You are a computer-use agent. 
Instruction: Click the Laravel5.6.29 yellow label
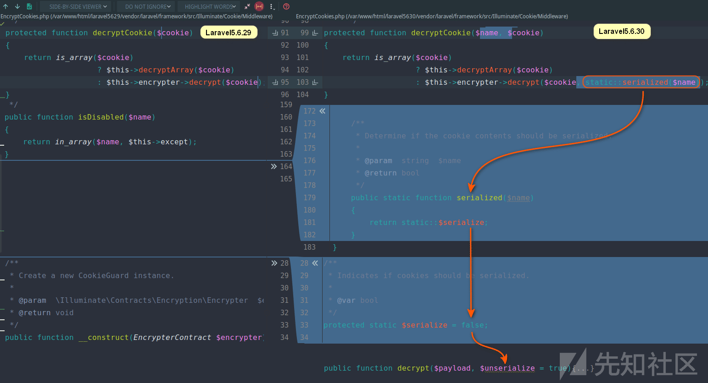tap(229, 32)
